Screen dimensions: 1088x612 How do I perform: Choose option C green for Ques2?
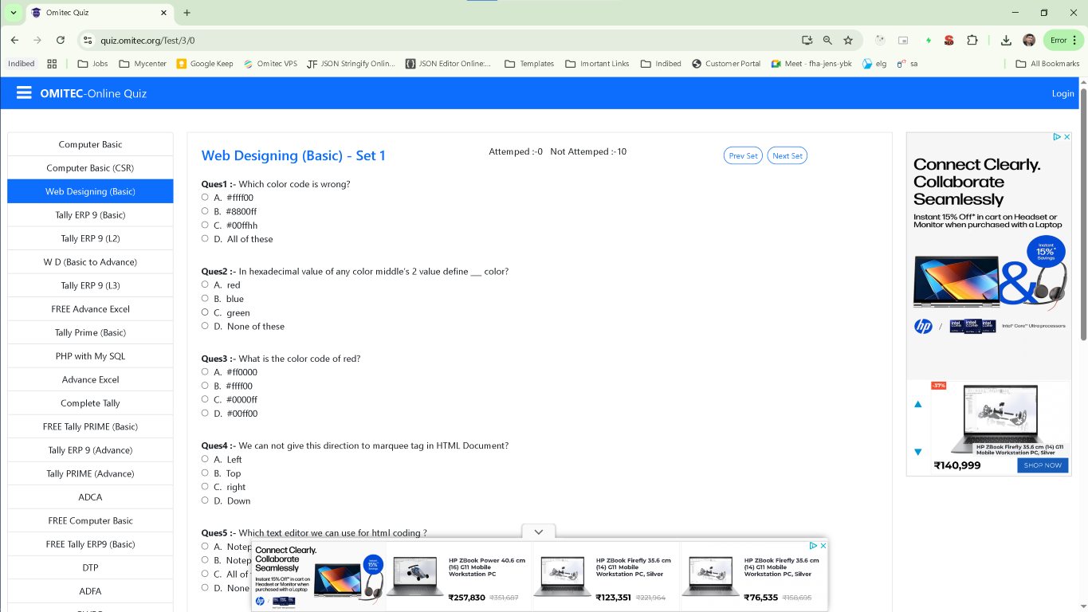[205, 312]
